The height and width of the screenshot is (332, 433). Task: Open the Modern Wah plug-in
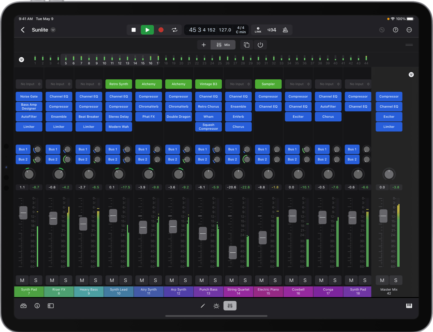[119, 127]
